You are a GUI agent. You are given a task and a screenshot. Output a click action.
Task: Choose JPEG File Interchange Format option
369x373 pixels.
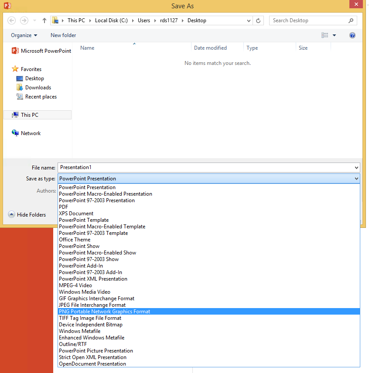click(x=92, y=305)
